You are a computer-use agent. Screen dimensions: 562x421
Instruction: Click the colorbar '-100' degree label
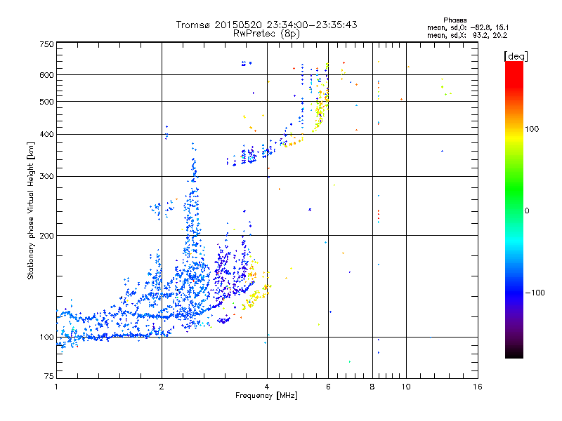(x=535, y=293)
